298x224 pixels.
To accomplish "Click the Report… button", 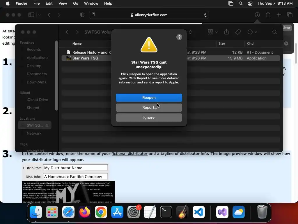I will pyautogui.click(x=149, y=107).
